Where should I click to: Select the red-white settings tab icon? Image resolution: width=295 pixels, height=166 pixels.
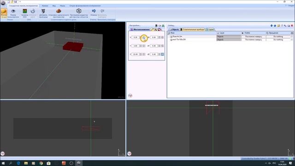click(159, 30)
